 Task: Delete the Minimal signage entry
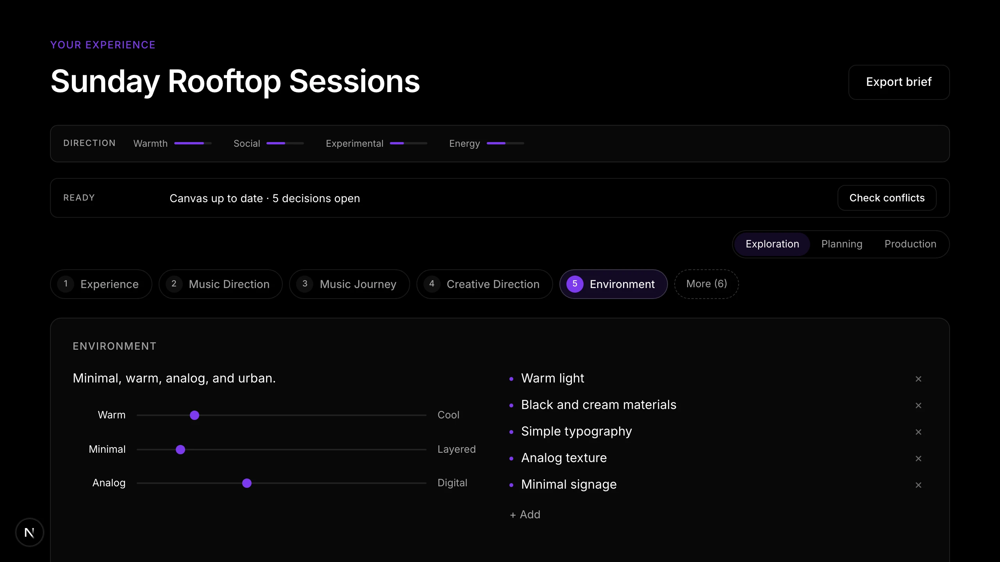click(x=918, y=485)
